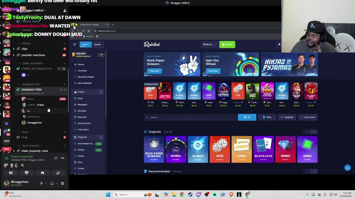Open the Discord soundboard
Viewport: 355px width, 199px height.
click(x=58, y=173)
